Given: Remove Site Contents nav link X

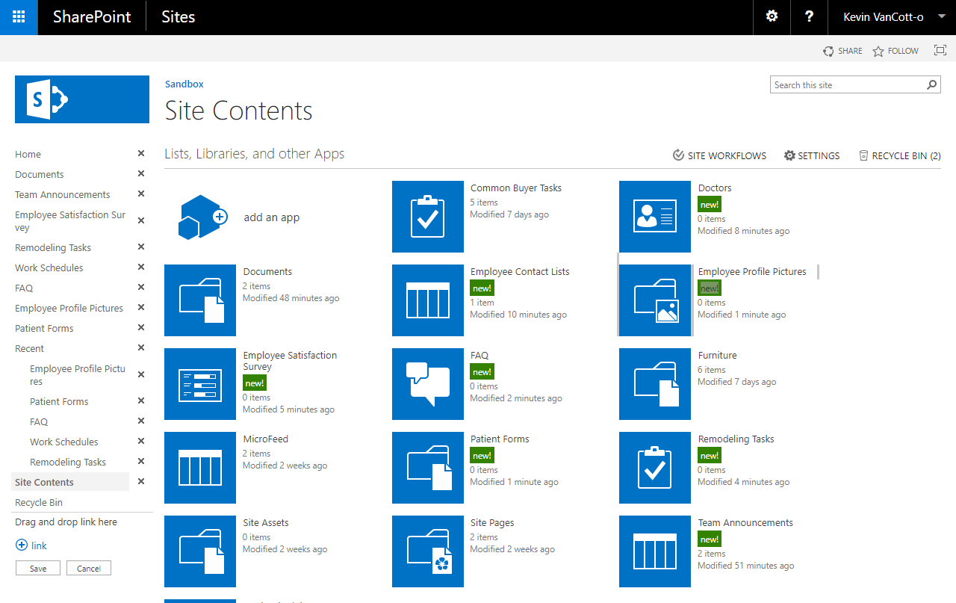Looking at the screenshot, I should click(x=141, y=481).
